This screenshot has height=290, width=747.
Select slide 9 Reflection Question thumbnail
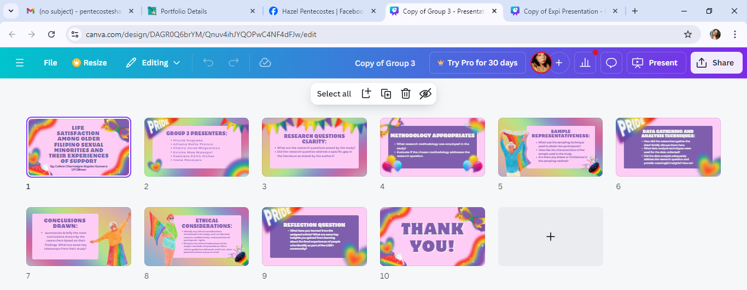pos(314,237)
